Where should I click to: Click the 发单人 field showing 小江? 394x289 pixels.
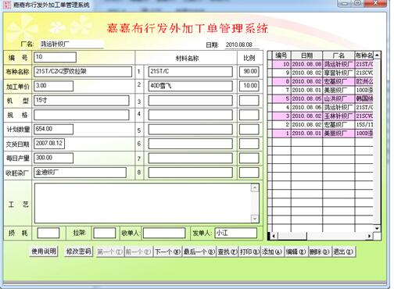coord(236,233)
